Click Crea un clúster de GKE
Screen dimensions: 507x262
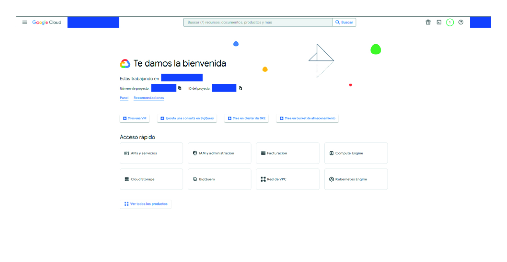coord(246,118)
